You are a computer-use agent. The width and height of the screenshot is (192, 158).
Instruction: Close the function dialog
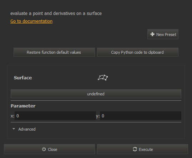(x=49, y=149)
